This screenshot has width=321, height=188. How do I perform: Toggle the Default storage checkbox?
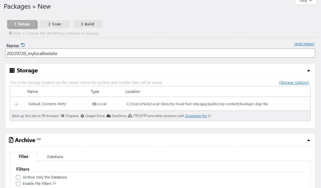click(17, 104)
